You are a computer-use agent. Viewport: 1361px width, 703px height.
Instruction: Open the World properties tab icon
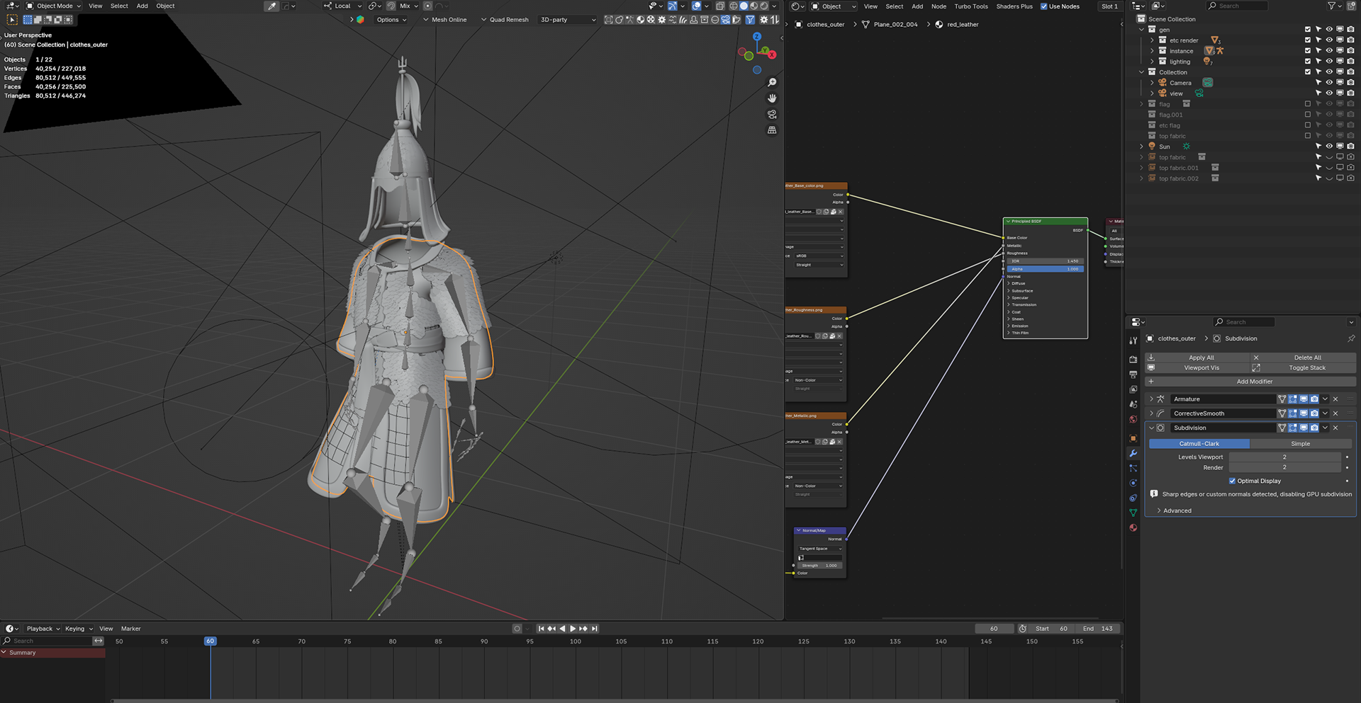[x=1133, y=419]
